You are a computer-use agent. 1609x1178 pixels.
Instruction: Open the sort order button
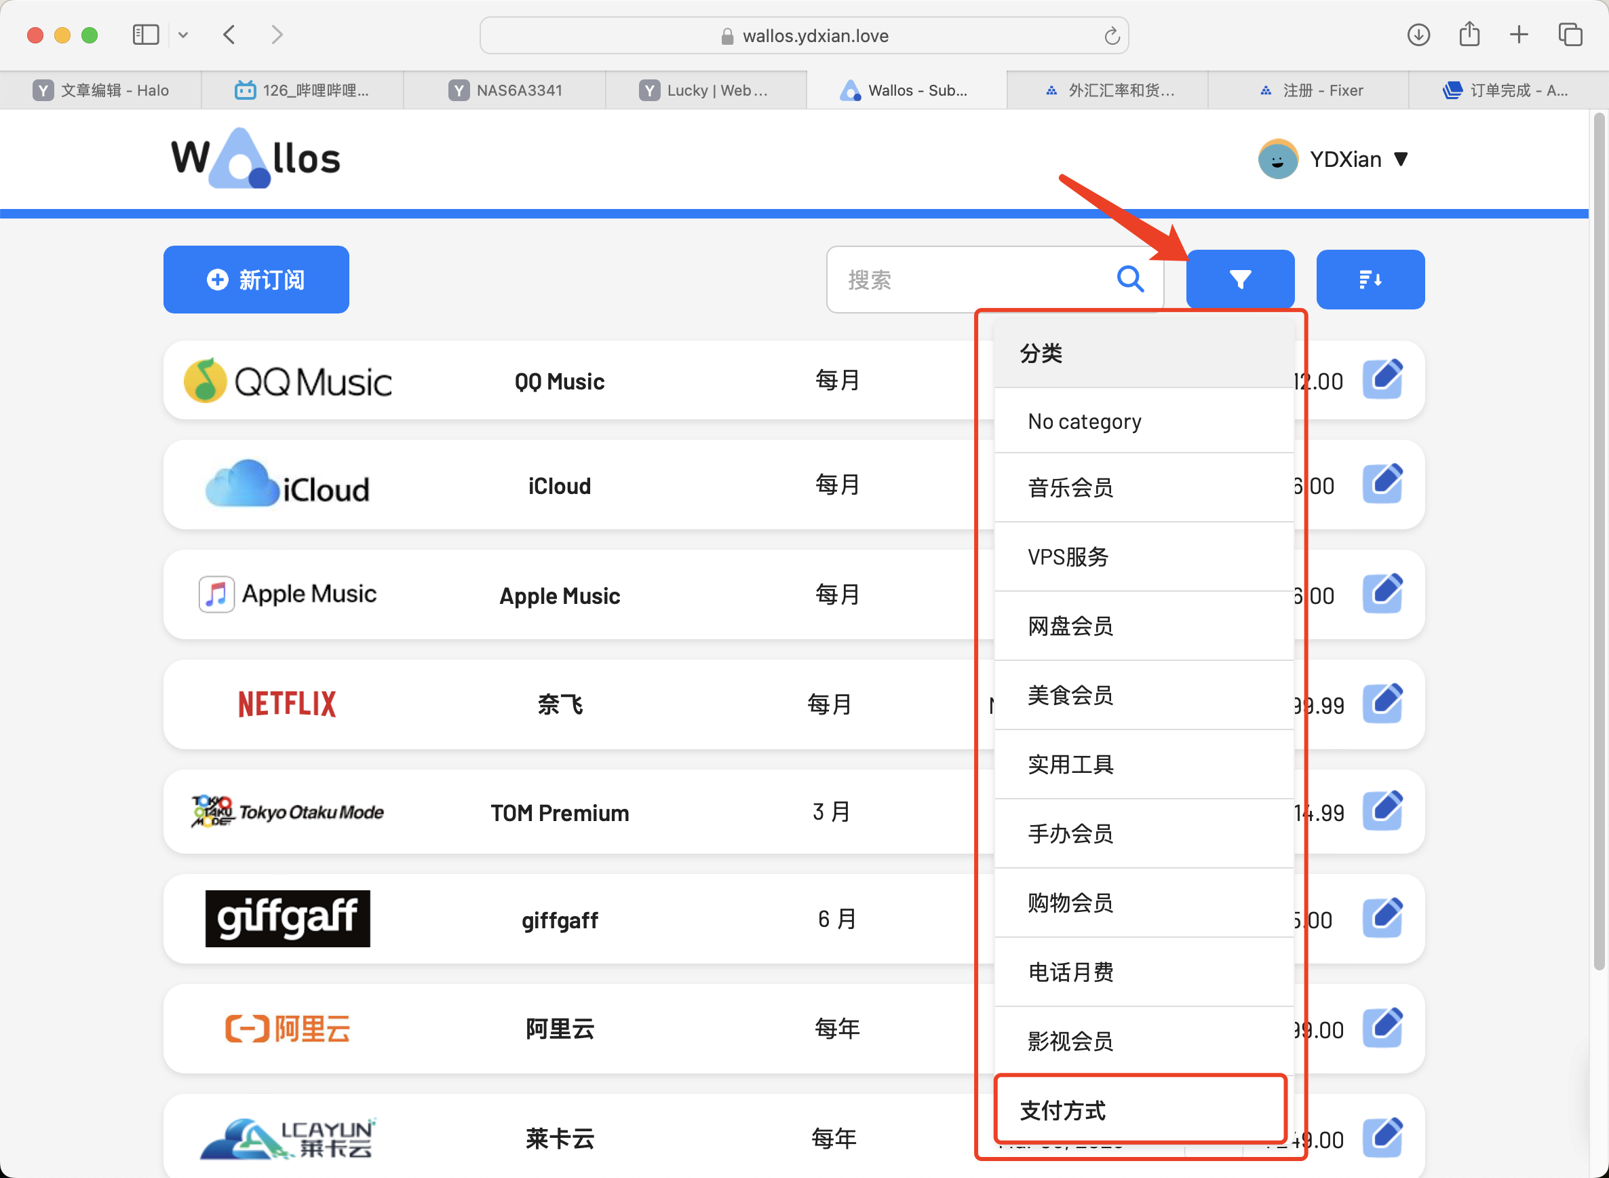coord(1370,280)
